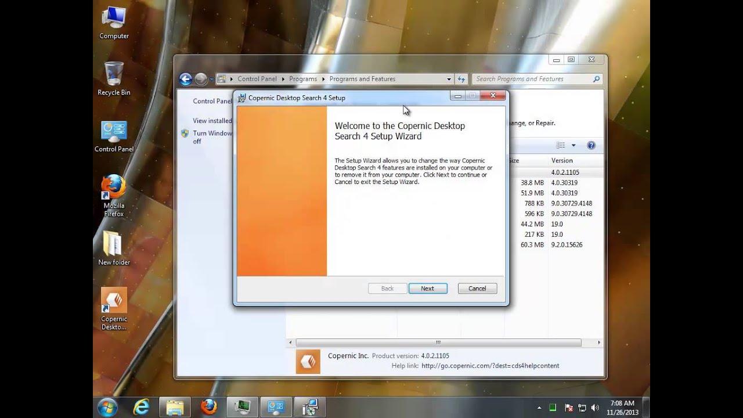743x418 pixels.
Task: Switch to the monitor app on the taskbar
Action: (242, 407)
